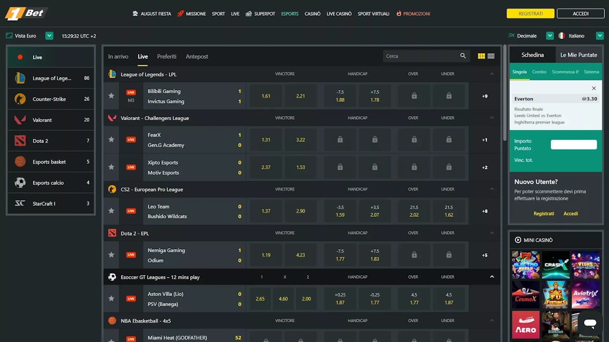This screenshot has height=342, width=609.
Task: Open Counter-Strike category in sidebar
Action: point(51,99)
